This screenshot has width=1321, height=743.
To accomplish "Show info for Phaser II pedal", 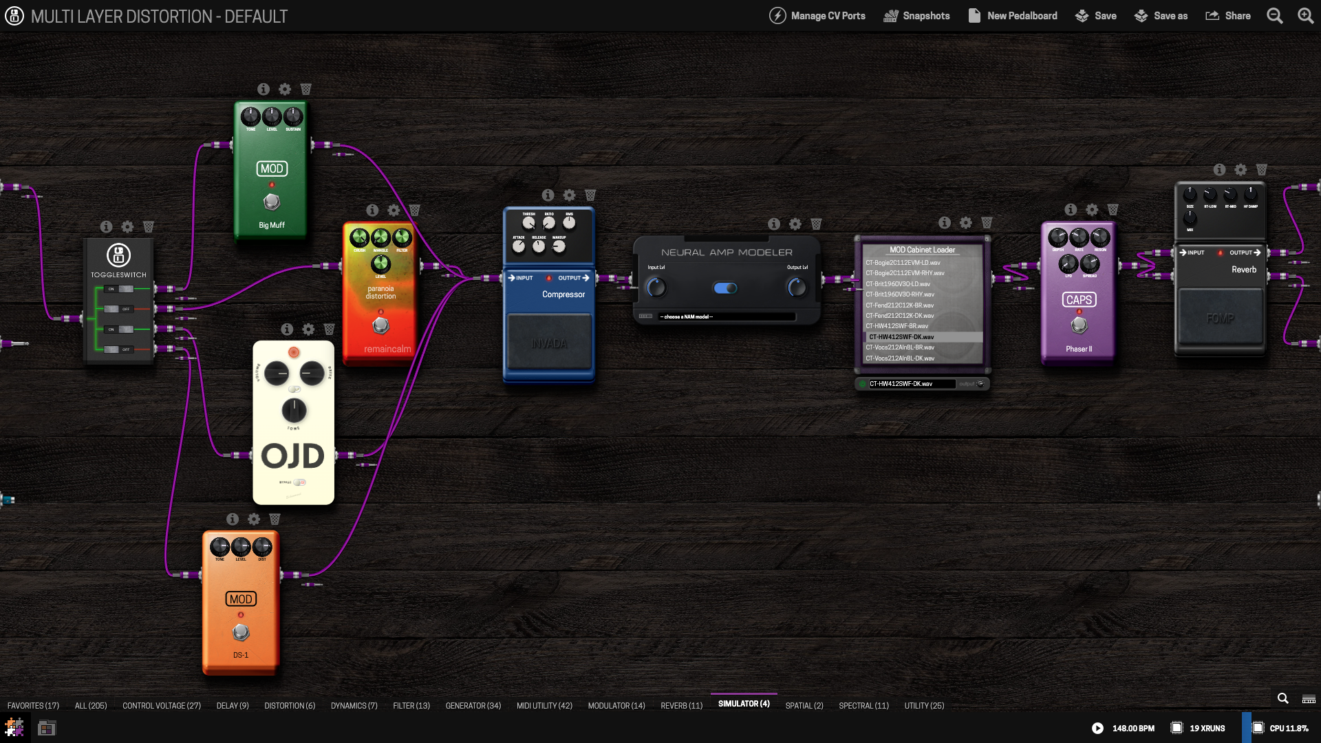I will point(1071,210).
